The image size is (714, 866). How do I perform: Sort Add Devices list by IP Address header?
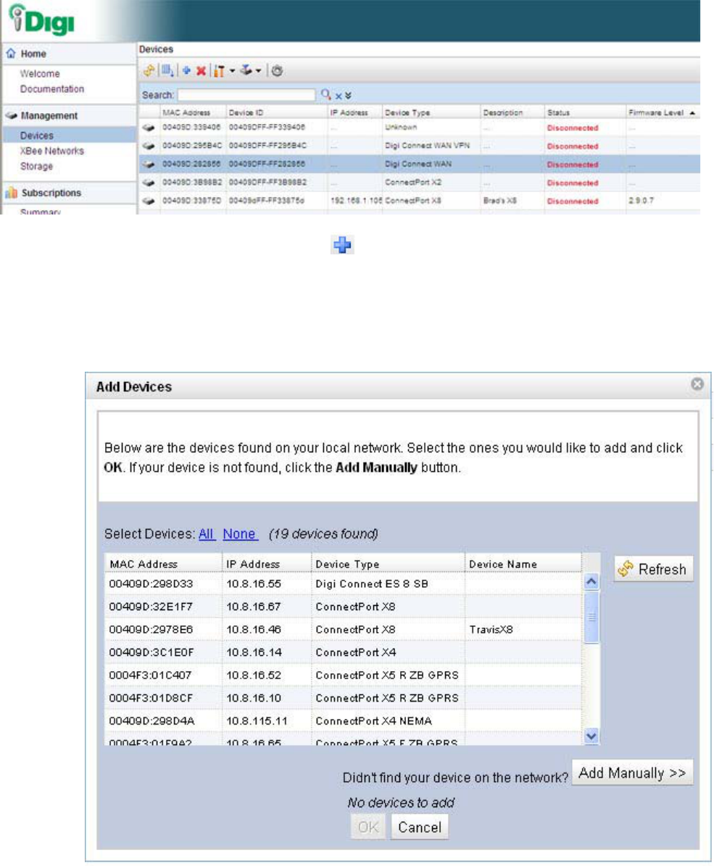267,564
